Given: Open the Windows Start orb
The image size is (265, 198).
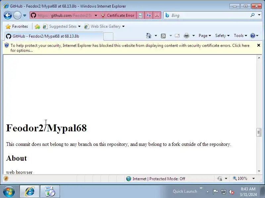Looking at the screenshot, I should point(9,191).
